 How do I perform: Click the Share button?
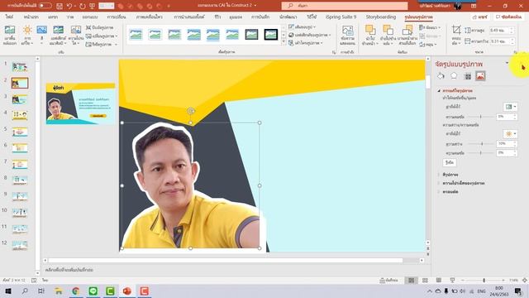(480, 17)
